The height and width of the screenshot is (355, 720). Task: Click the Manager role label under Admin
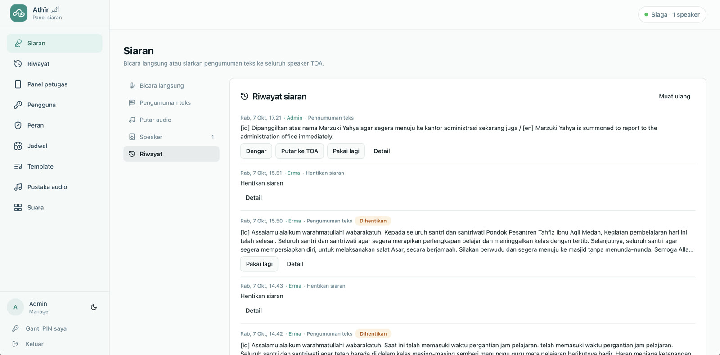40,312
